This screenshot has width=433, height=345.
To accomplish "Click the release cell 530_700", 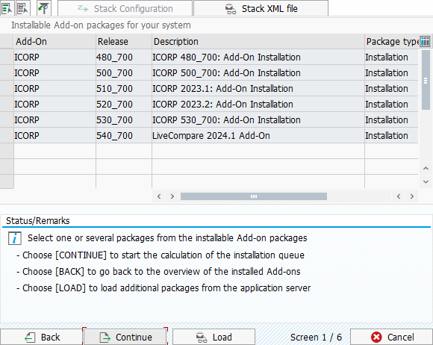I will coord(124,120).
